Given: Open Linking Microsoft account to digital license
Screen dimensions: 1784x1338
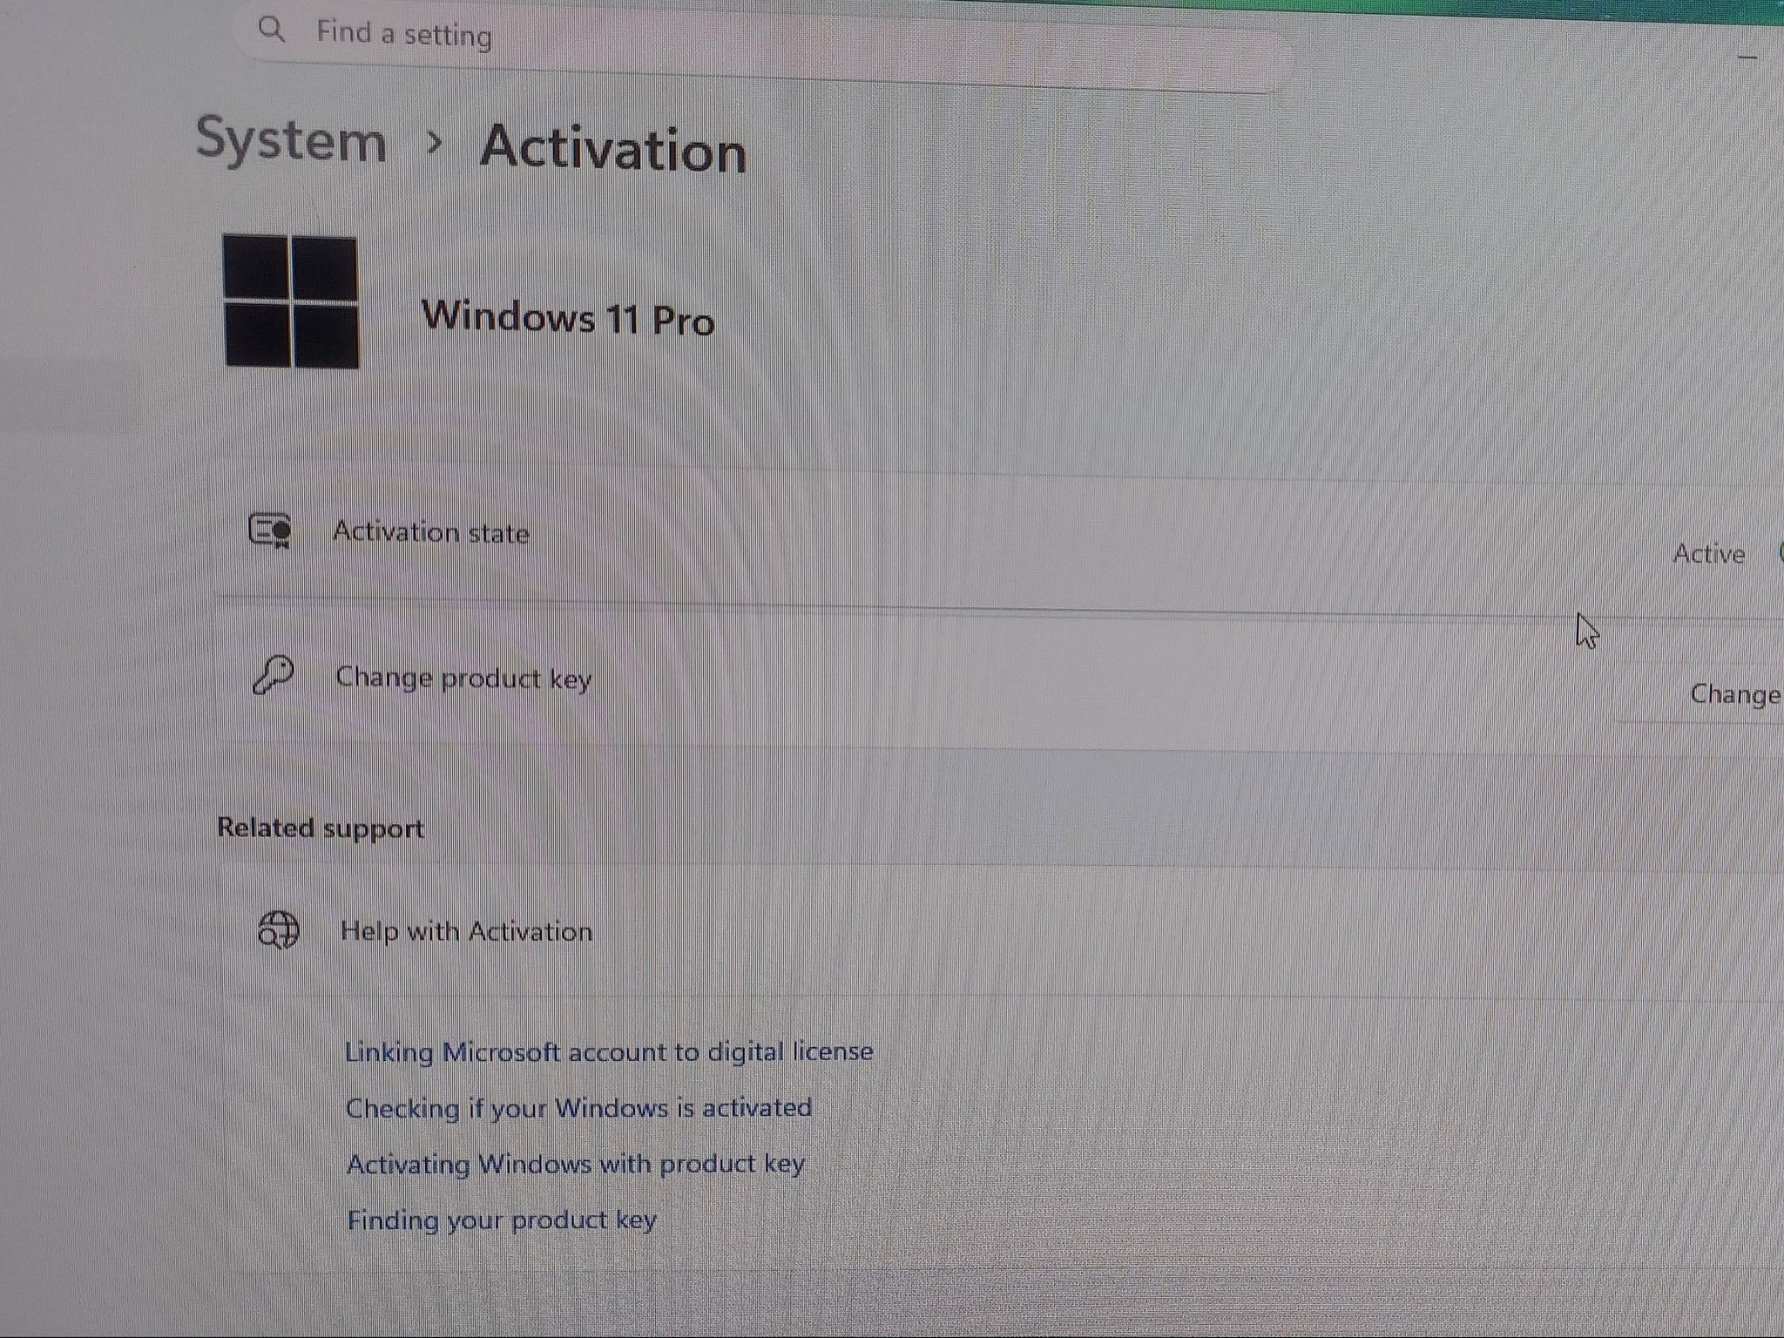Looking at the screenshot, I should point(609,1051).
